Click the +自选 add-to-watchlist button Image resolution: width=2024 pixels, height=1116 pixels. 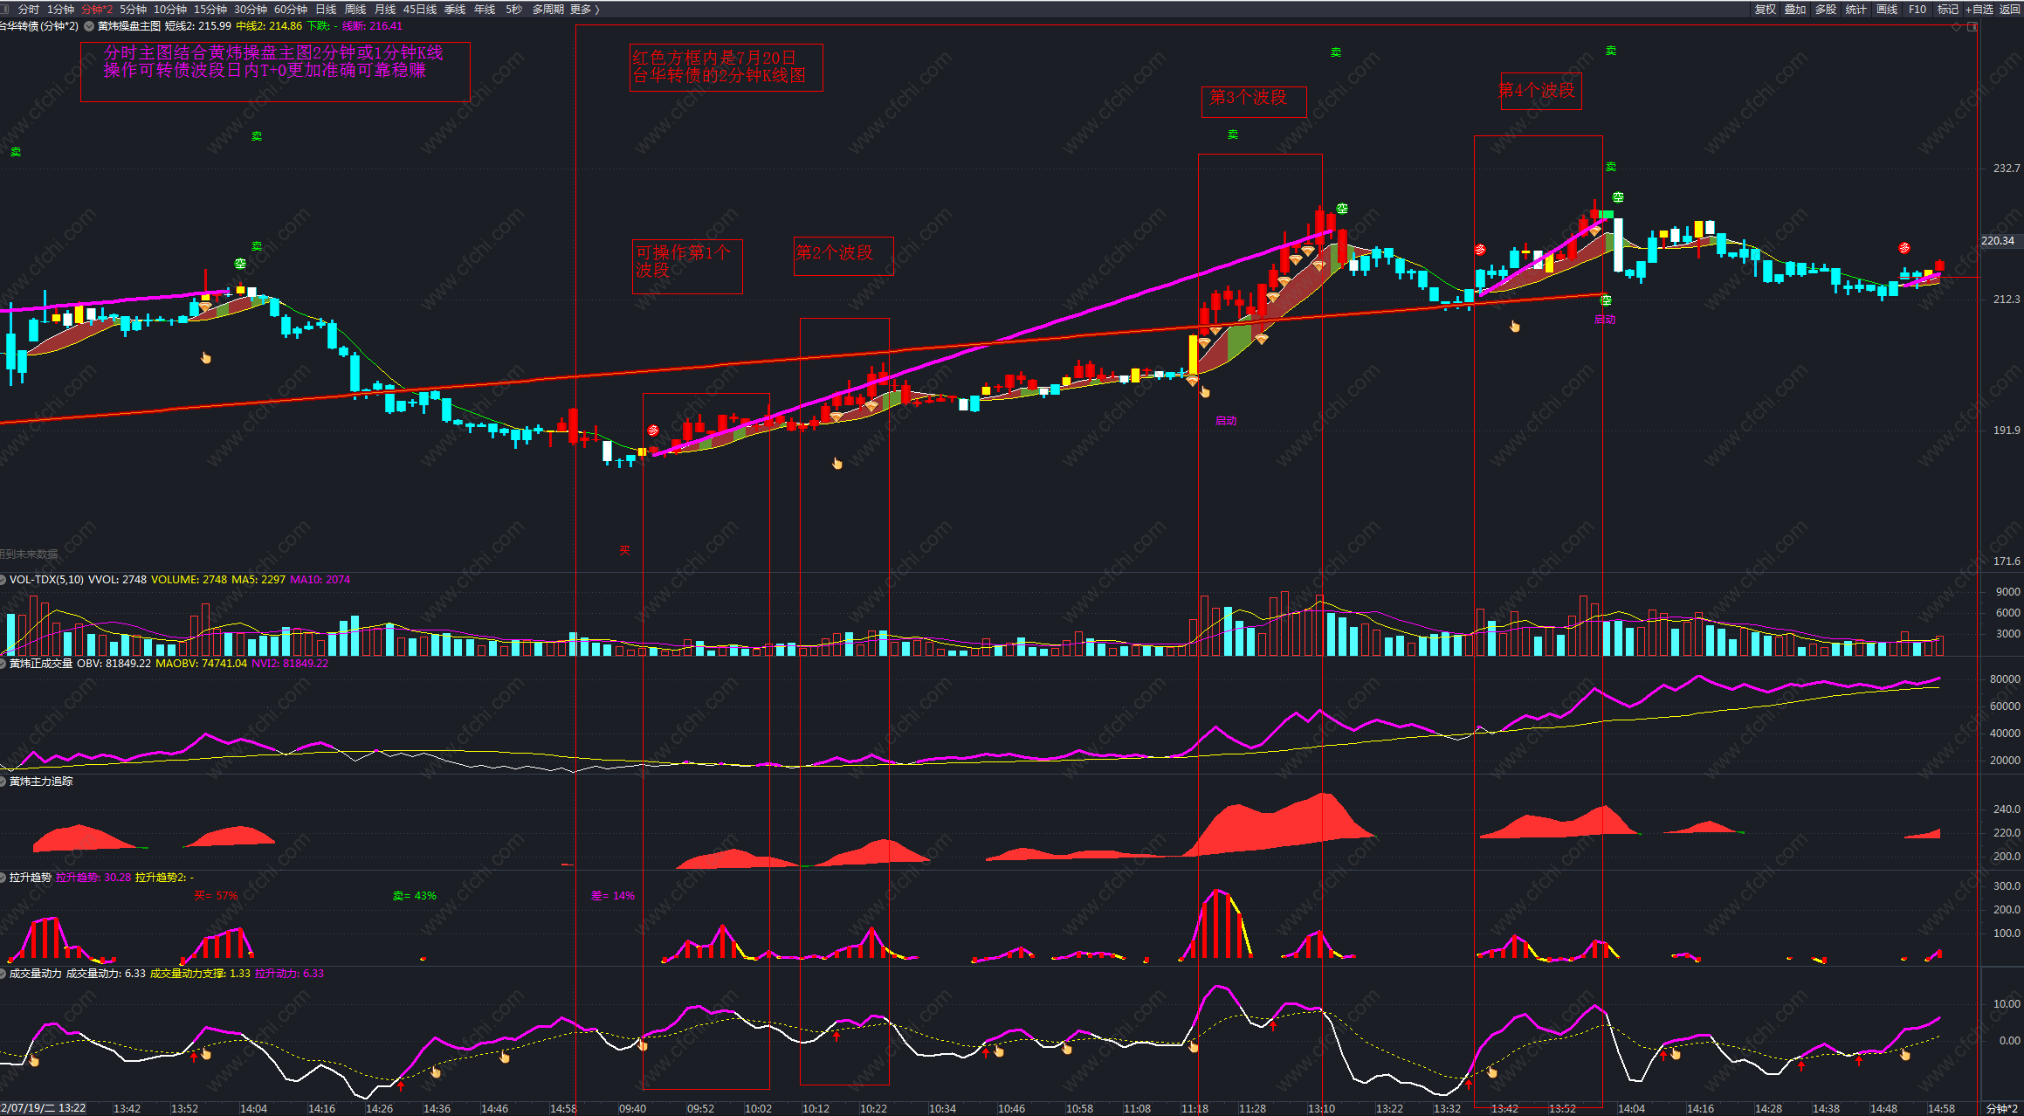[1979, 9]
